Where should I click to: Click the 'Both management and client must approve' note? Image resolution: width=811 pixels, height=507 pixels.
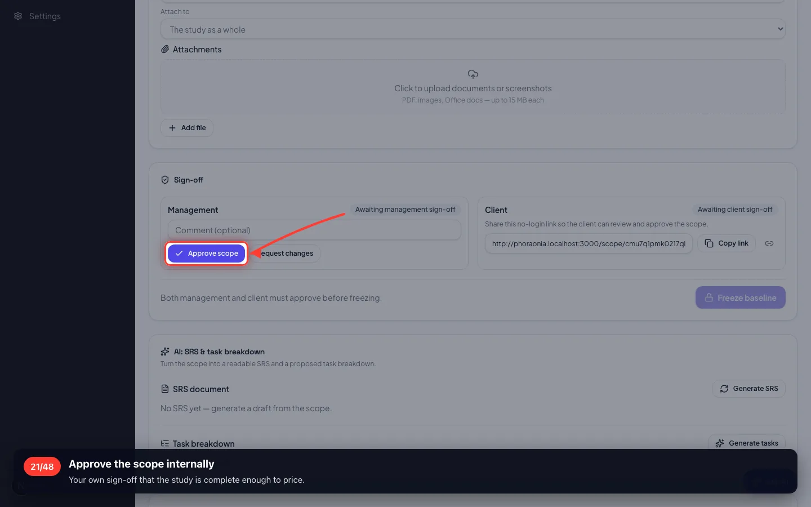click(271, 298)
